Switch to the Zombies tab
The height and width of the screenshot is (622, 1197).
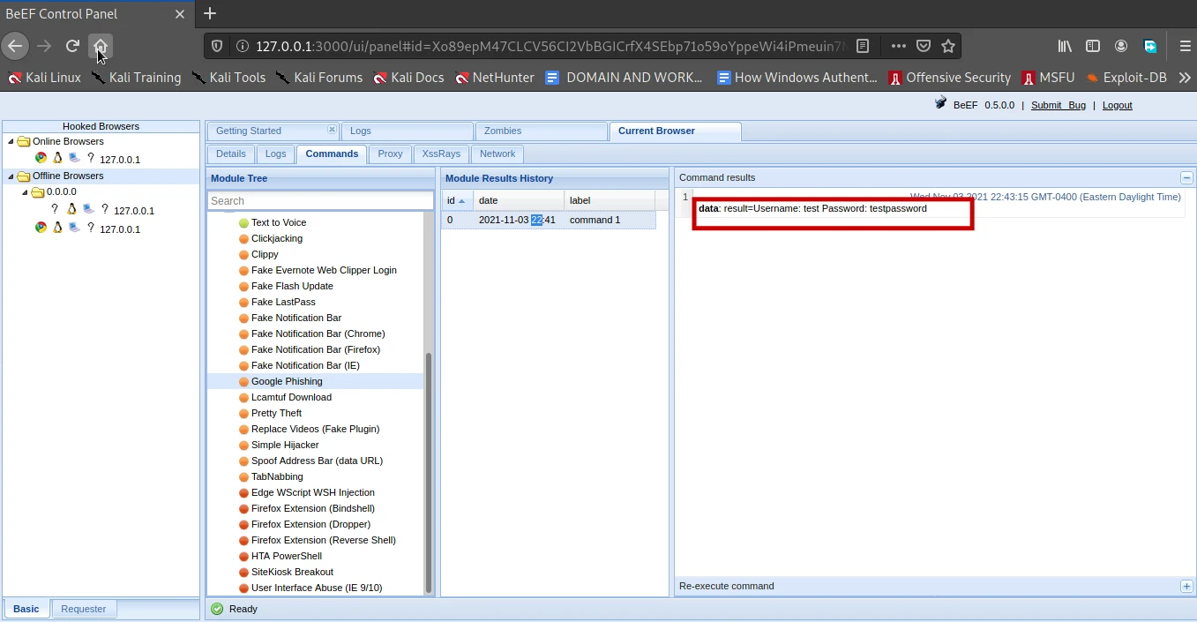tap(503, 131)
